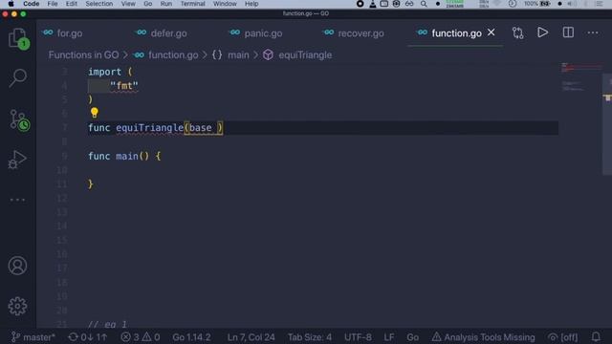Open the Help menu
Screen dimensions: 612x344
(x=251, y=4)
